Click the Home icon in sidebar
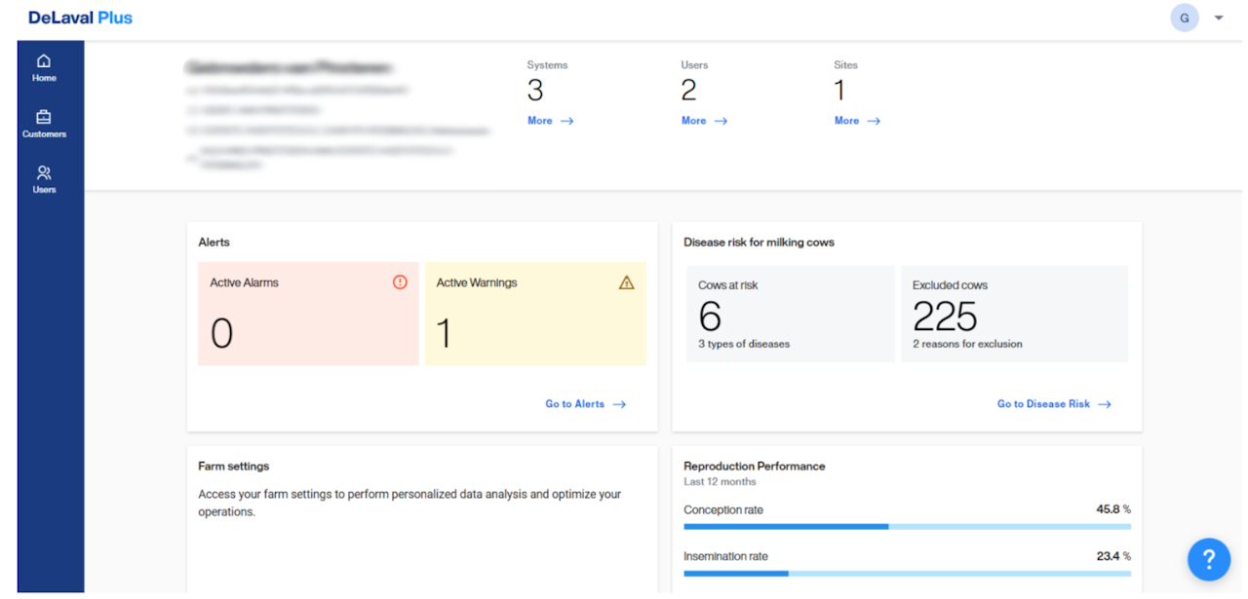 coord(44,62)
